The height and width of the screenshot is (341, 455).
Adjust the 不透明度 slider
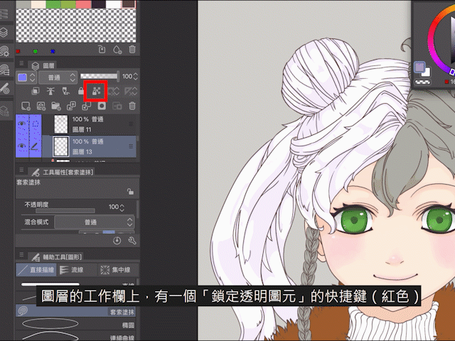pos(65,211)
